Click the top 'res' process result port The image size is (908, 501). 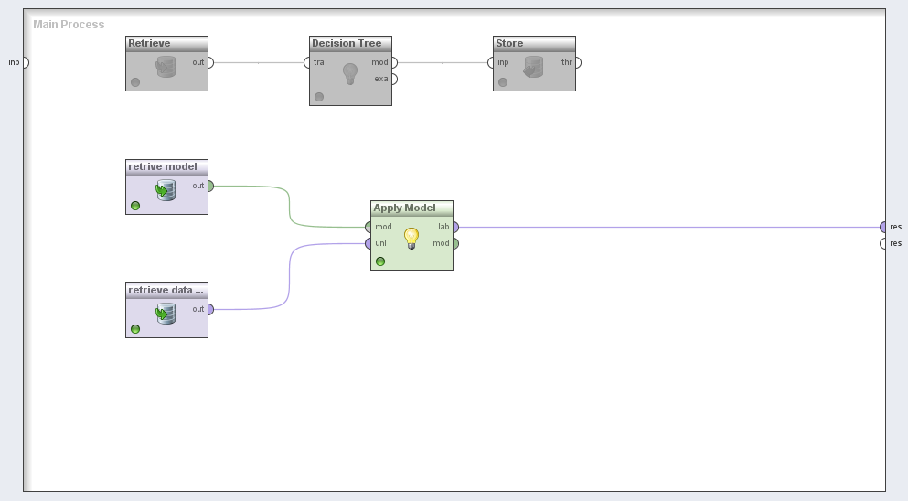point(883,227)
